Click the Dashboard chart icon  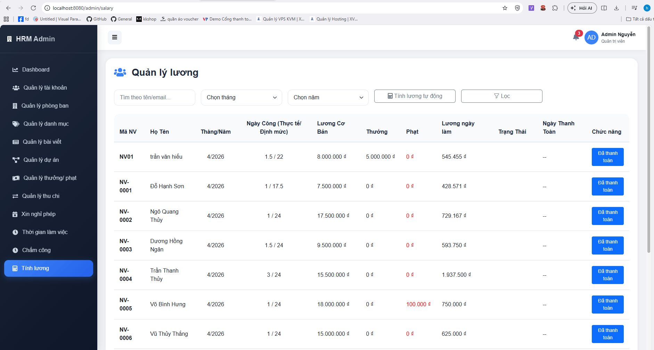(x=15, y=70)
